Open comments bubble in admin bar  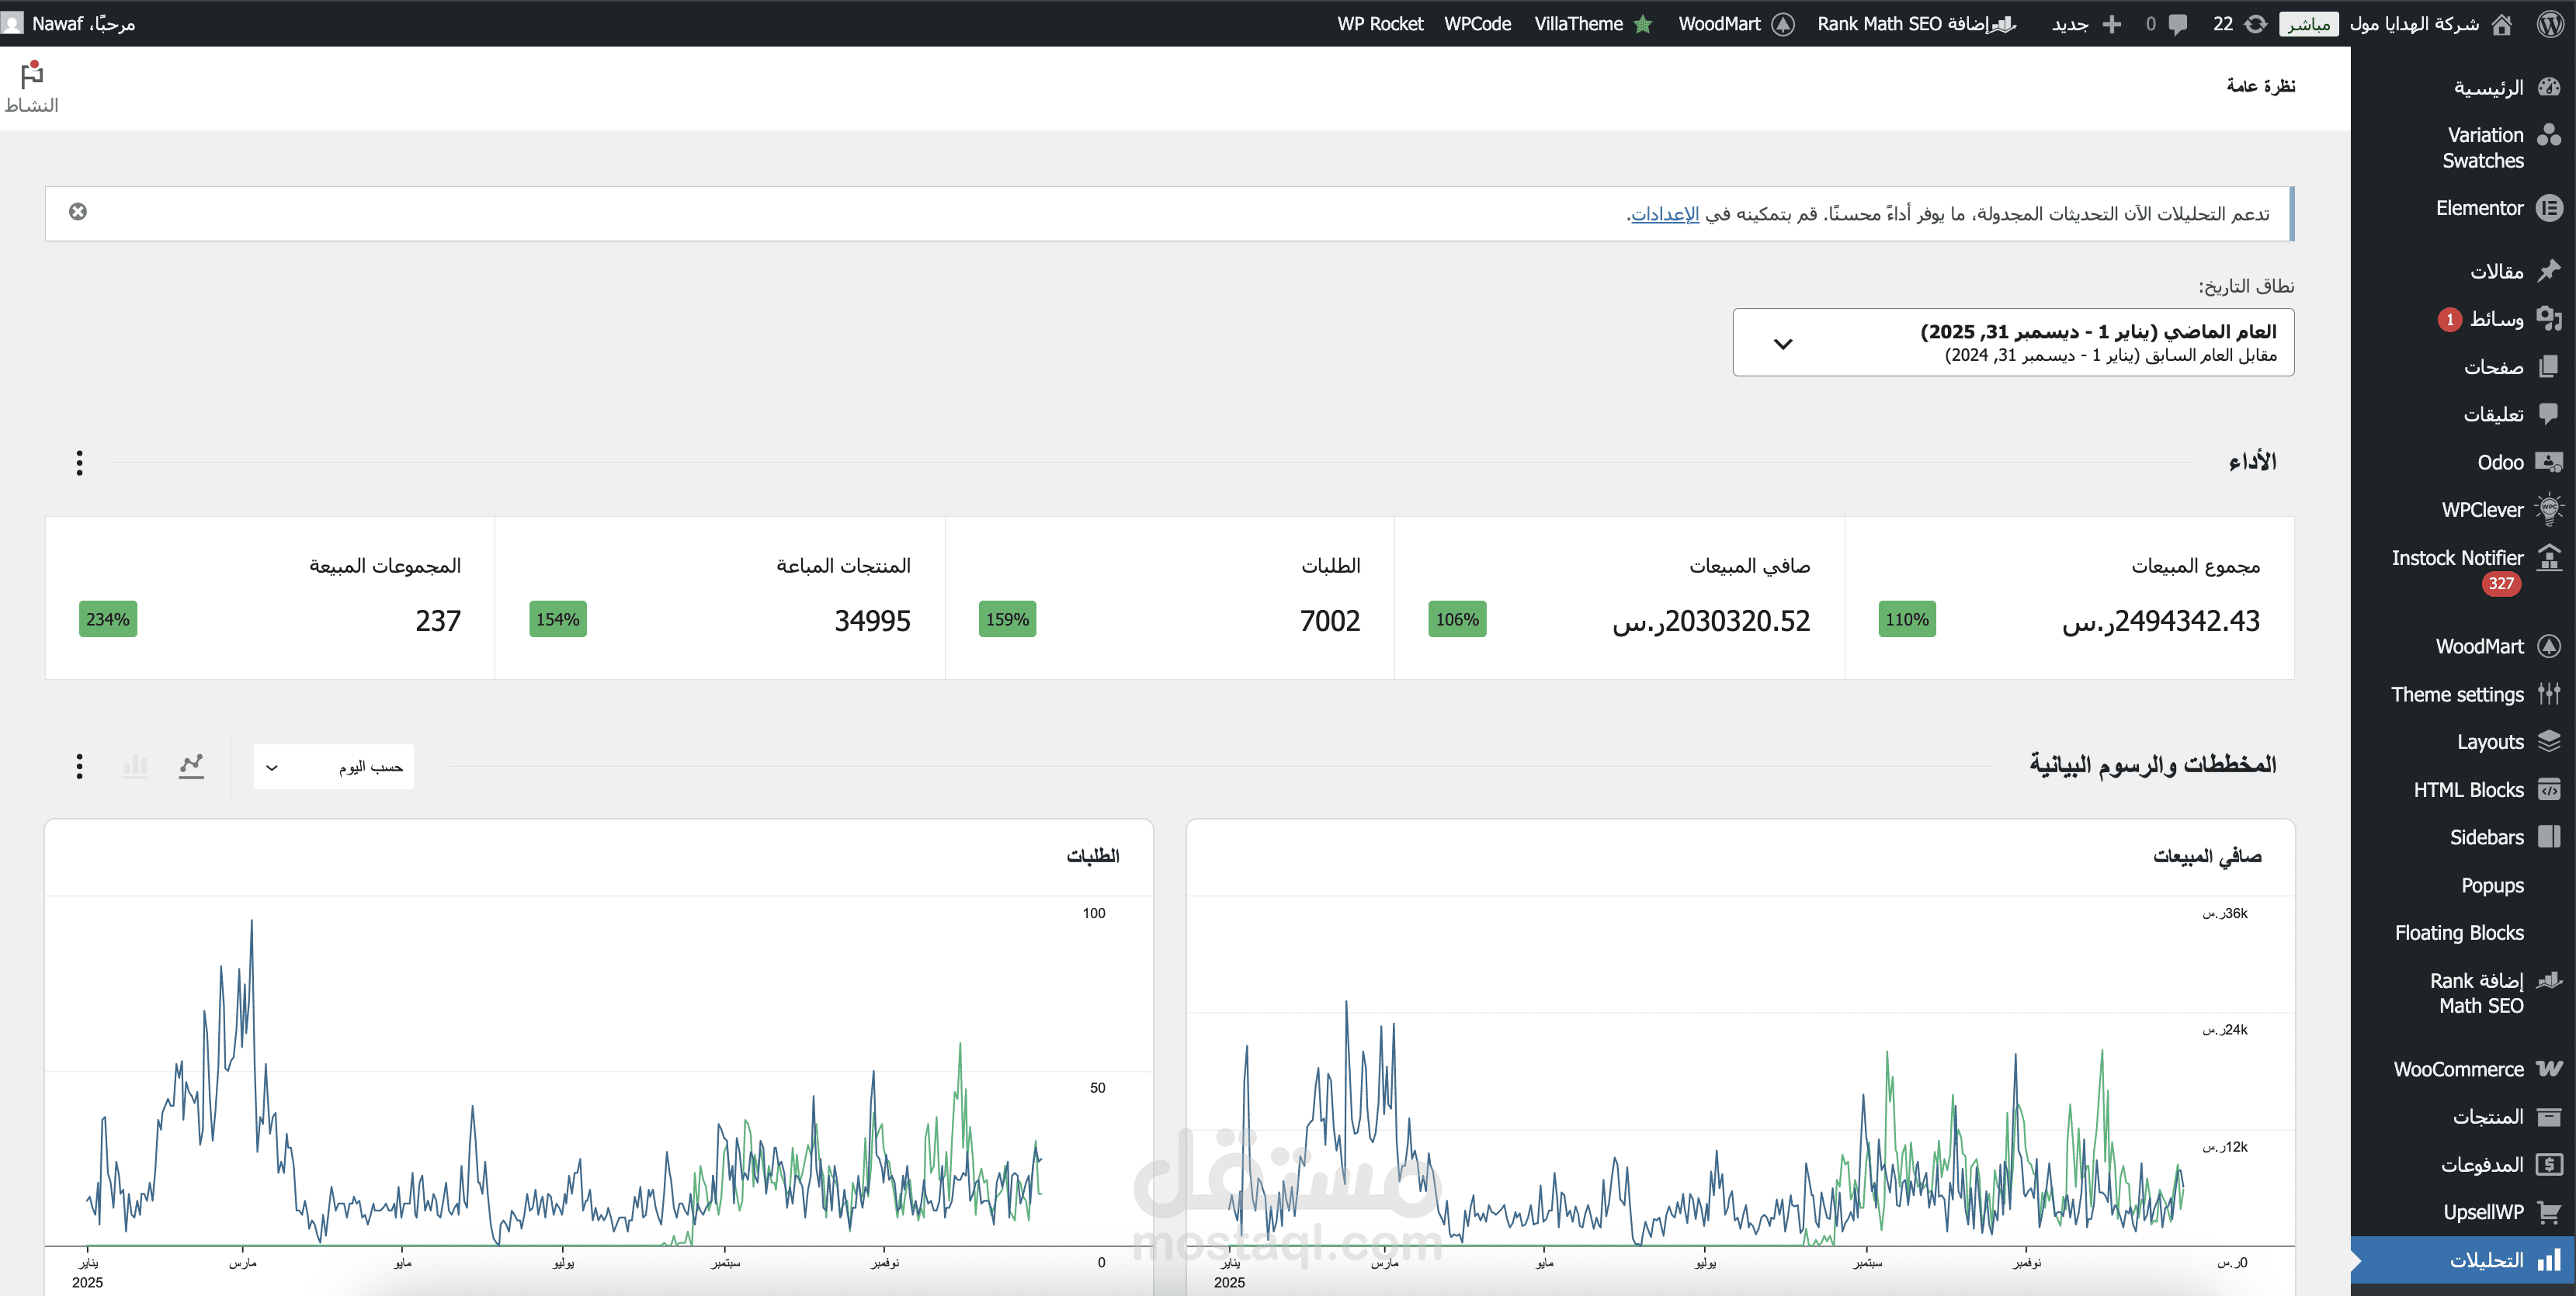coord(2167,24)
